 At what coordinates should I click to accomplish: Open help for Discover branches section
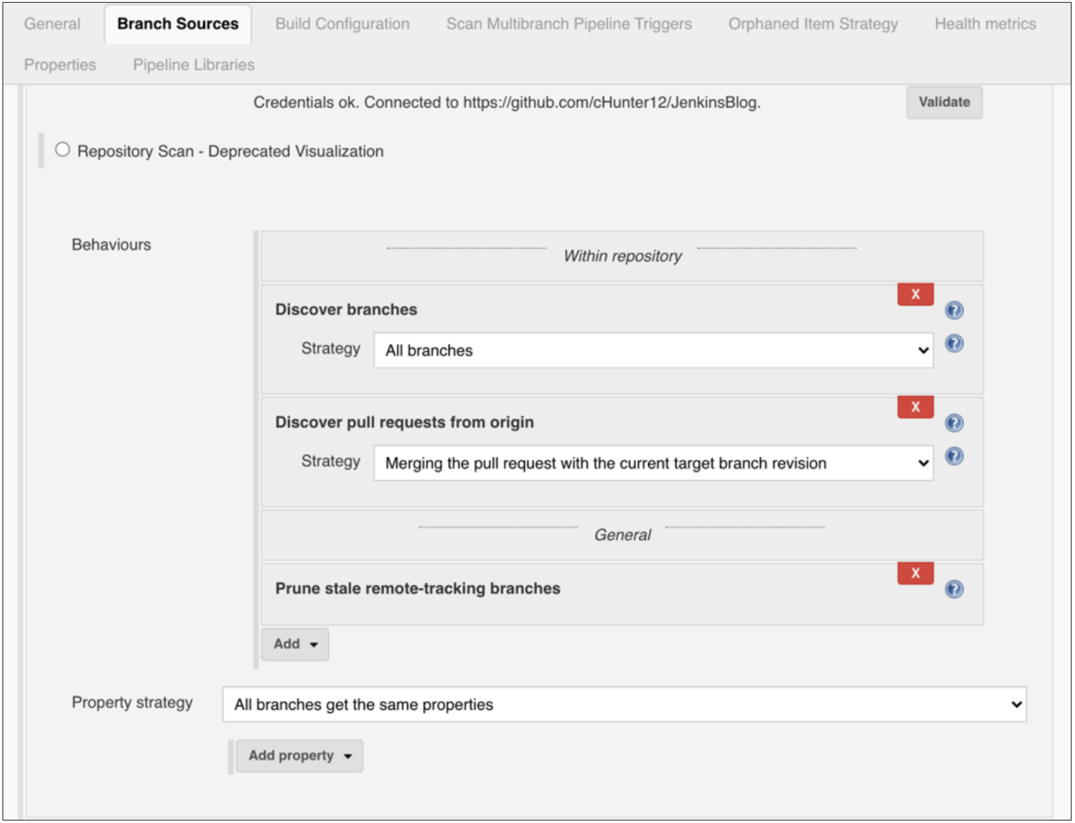954,310
